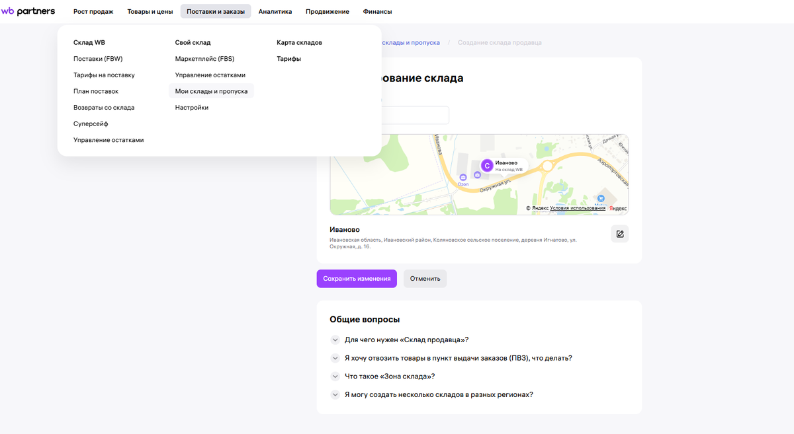Click the Отменить button
794x434 pixels.
click(425, 279)
